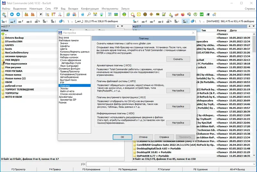Click the Скачать button

click(178, 59)
